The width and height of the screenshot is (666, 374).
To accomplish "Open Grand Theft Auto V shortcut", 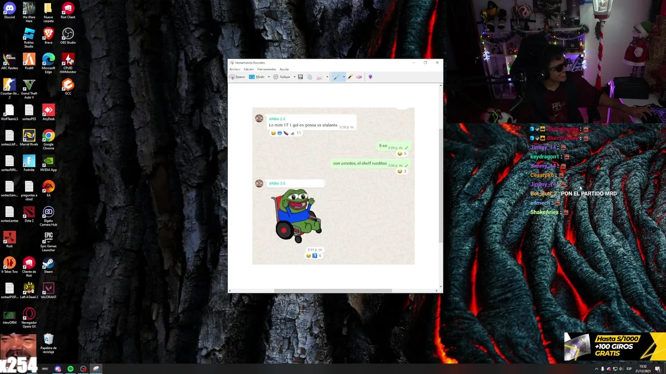I will coord(29,89).
